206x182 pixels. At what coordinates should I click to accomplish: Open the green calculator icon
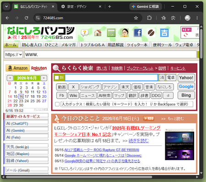tap(111, 32)
